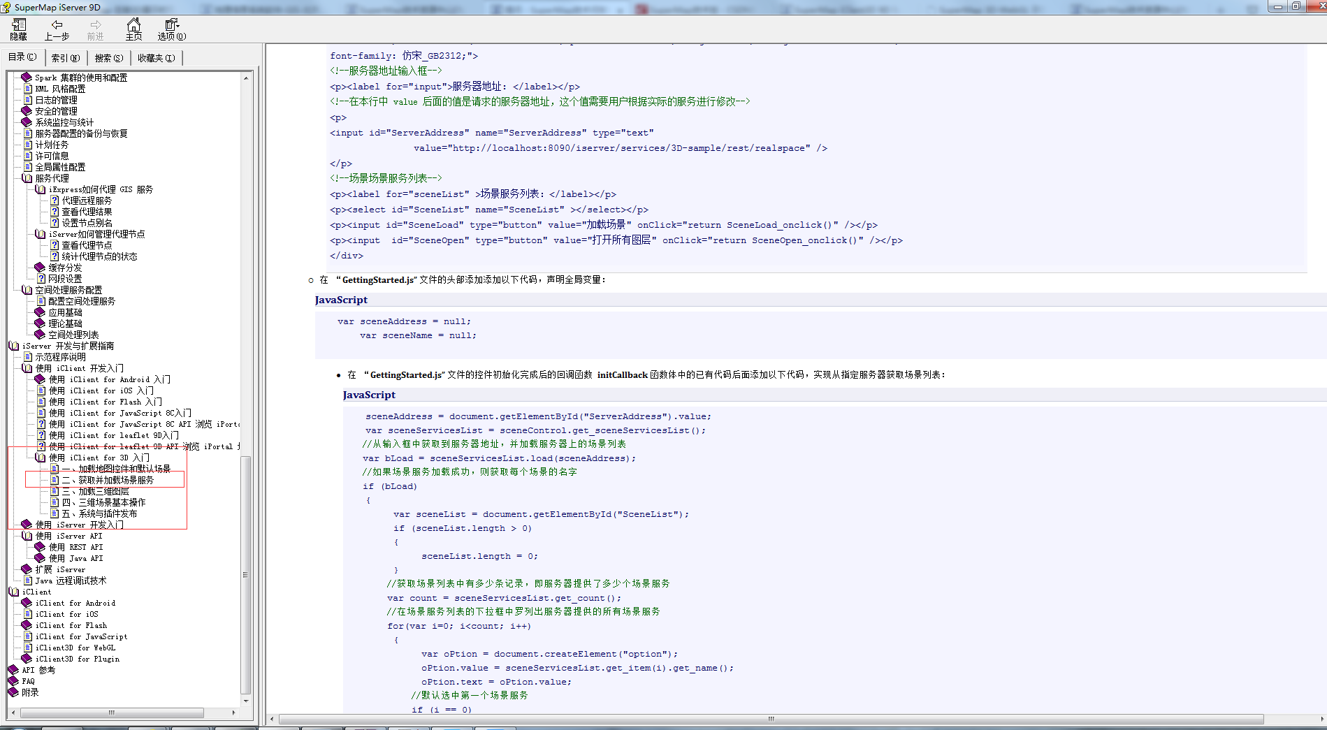Click the book icon beside 附录

pos(13,692)
